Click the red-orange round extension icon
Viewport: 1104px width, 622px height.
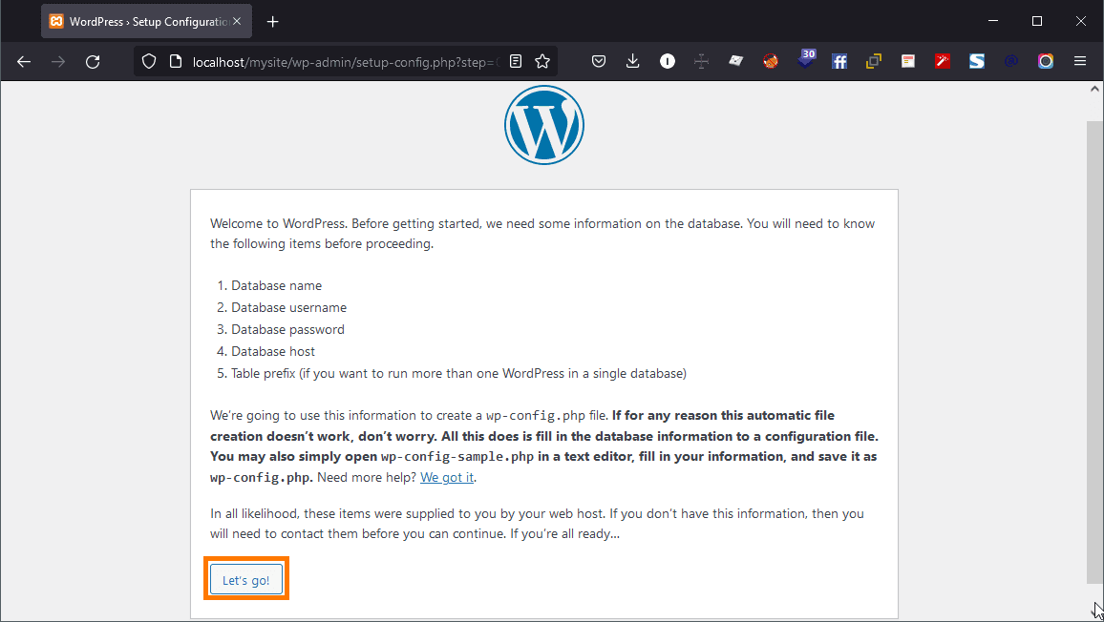(x=771, y=62)
